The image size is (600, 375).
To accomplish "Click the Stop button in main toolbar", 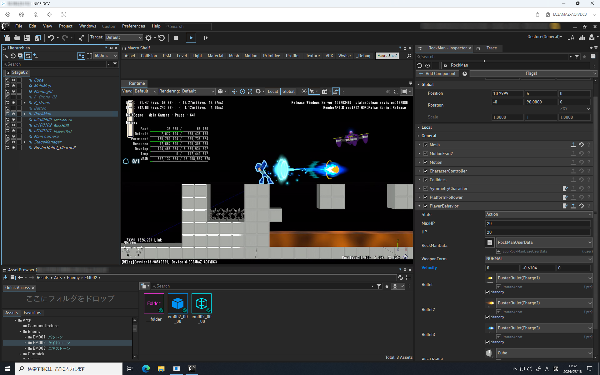I will pos(176,38).
